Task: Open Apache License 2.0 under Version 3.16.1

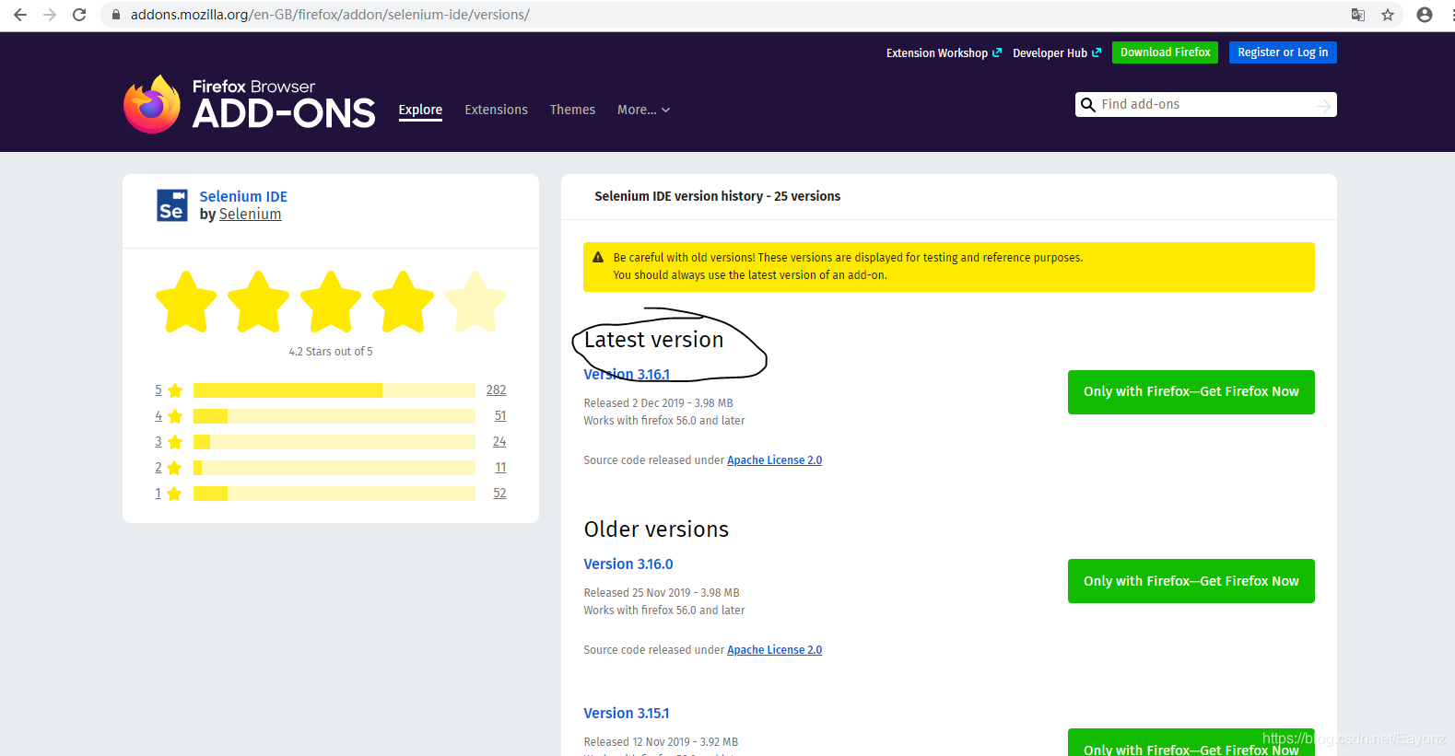Action: (x=774, y=460)
